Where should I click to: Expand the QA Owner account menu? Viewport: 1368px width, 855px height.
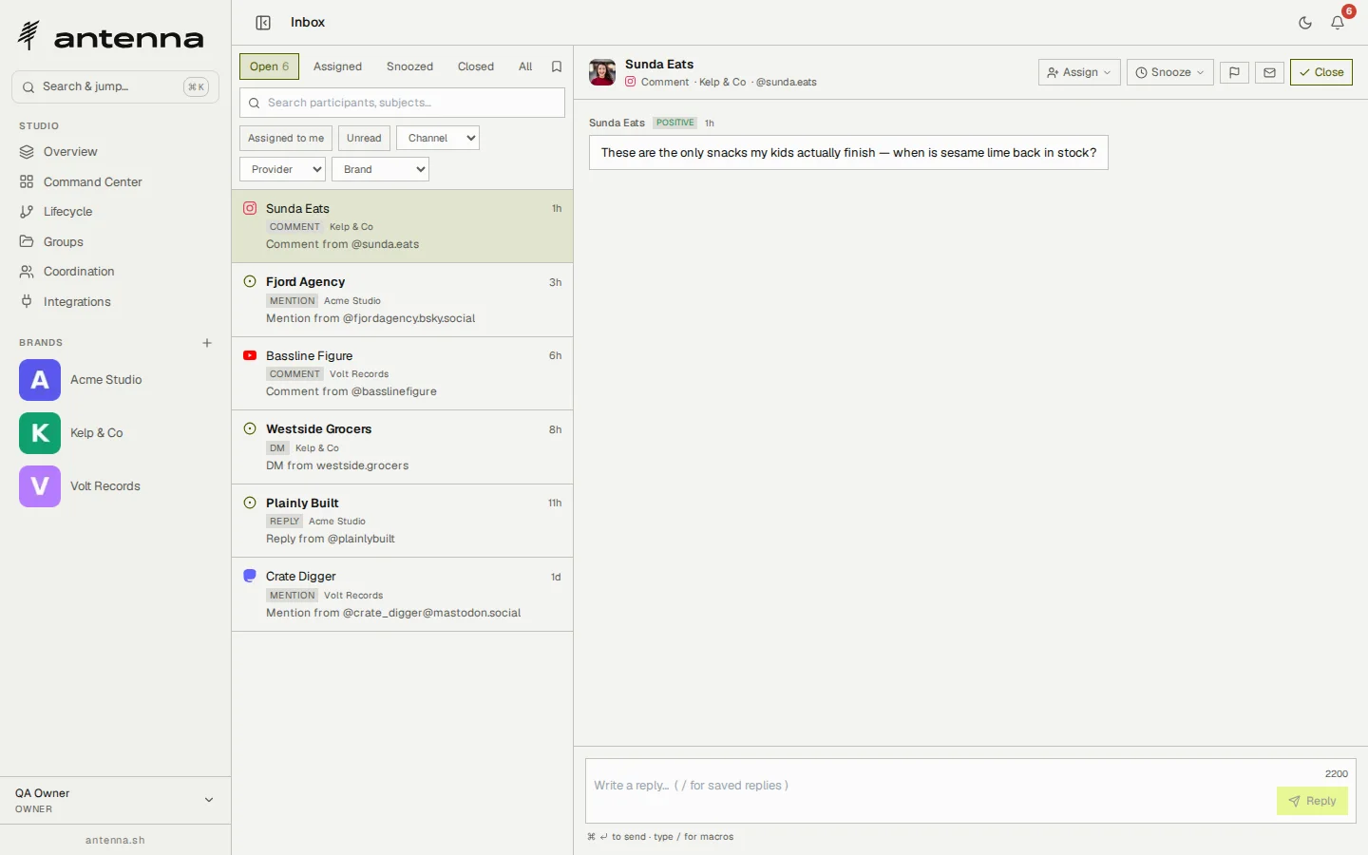coord(115,801)
